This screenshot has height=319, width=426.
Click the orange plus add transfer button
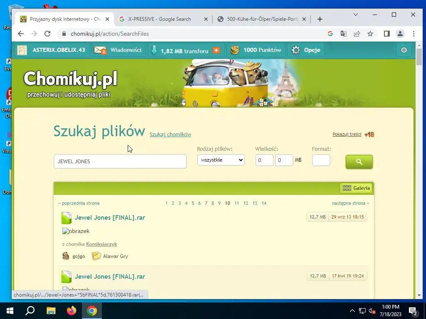[216, 50]
